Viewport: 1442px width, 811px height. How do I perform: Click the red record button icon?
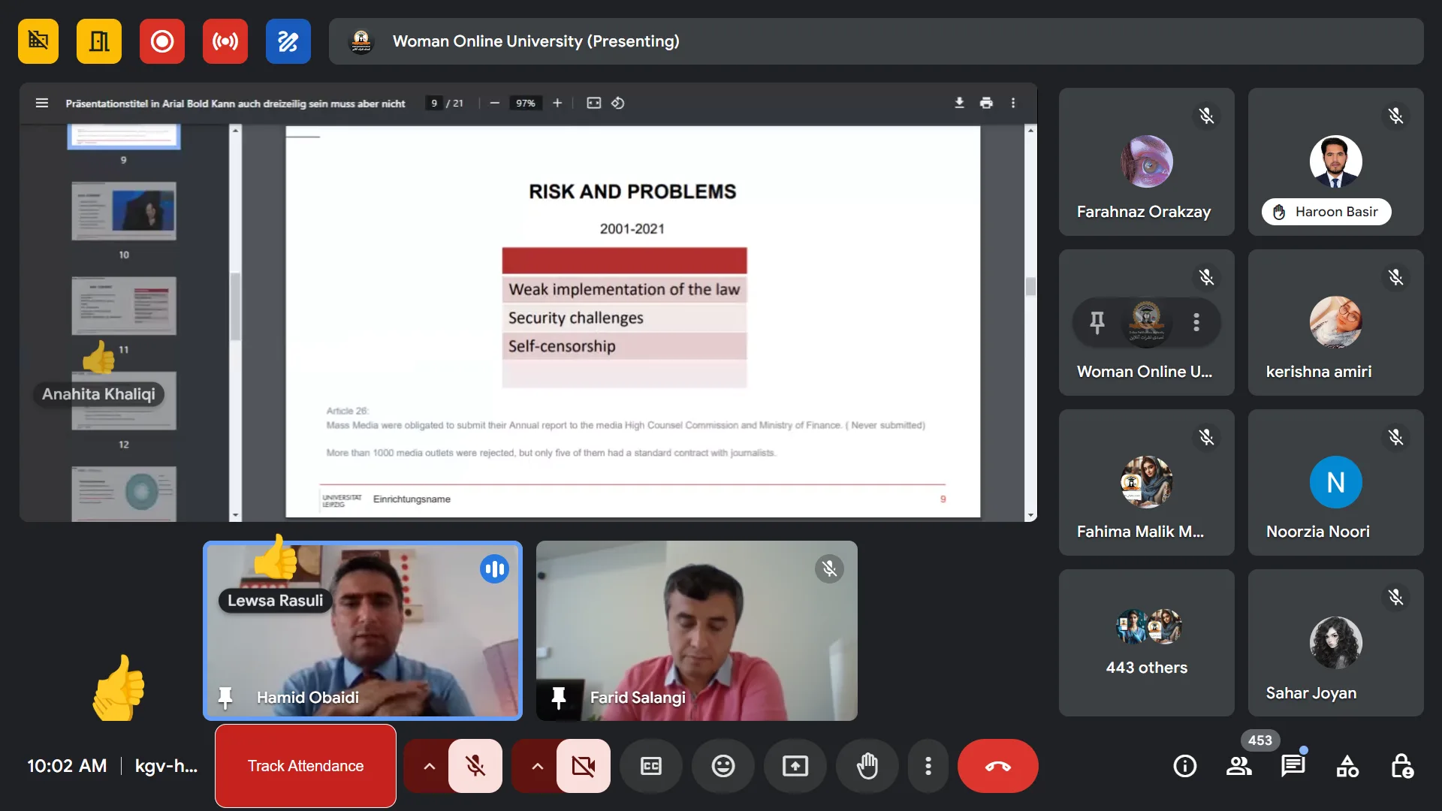tap(161, 41)
